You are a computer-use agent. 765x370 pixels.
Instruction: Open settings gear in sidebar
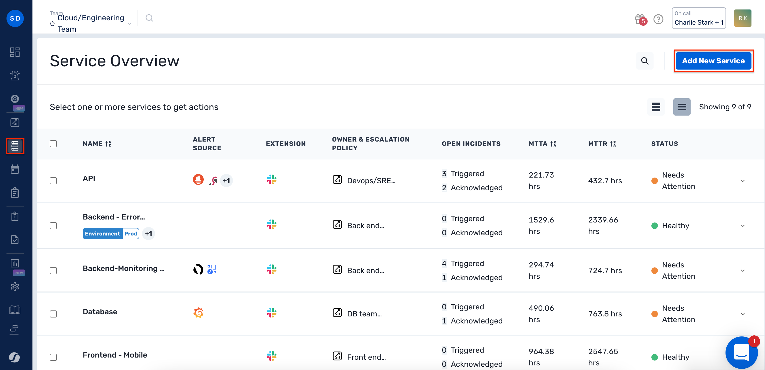pyautogui.click(x=15, y=286)
